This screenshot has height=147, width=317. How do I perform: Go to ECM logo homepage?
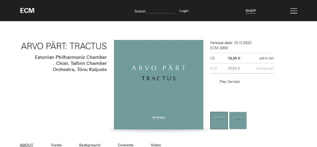(x=27, y=11)
